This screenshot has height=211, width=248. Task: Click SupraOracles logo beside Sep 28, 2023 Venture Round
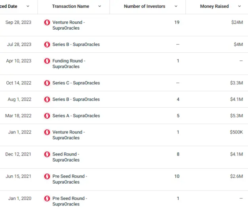coord(47,23)
